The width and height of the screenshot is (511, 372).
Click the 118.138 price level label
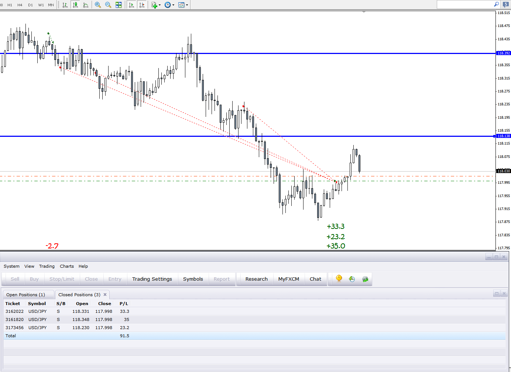(504, 136)
